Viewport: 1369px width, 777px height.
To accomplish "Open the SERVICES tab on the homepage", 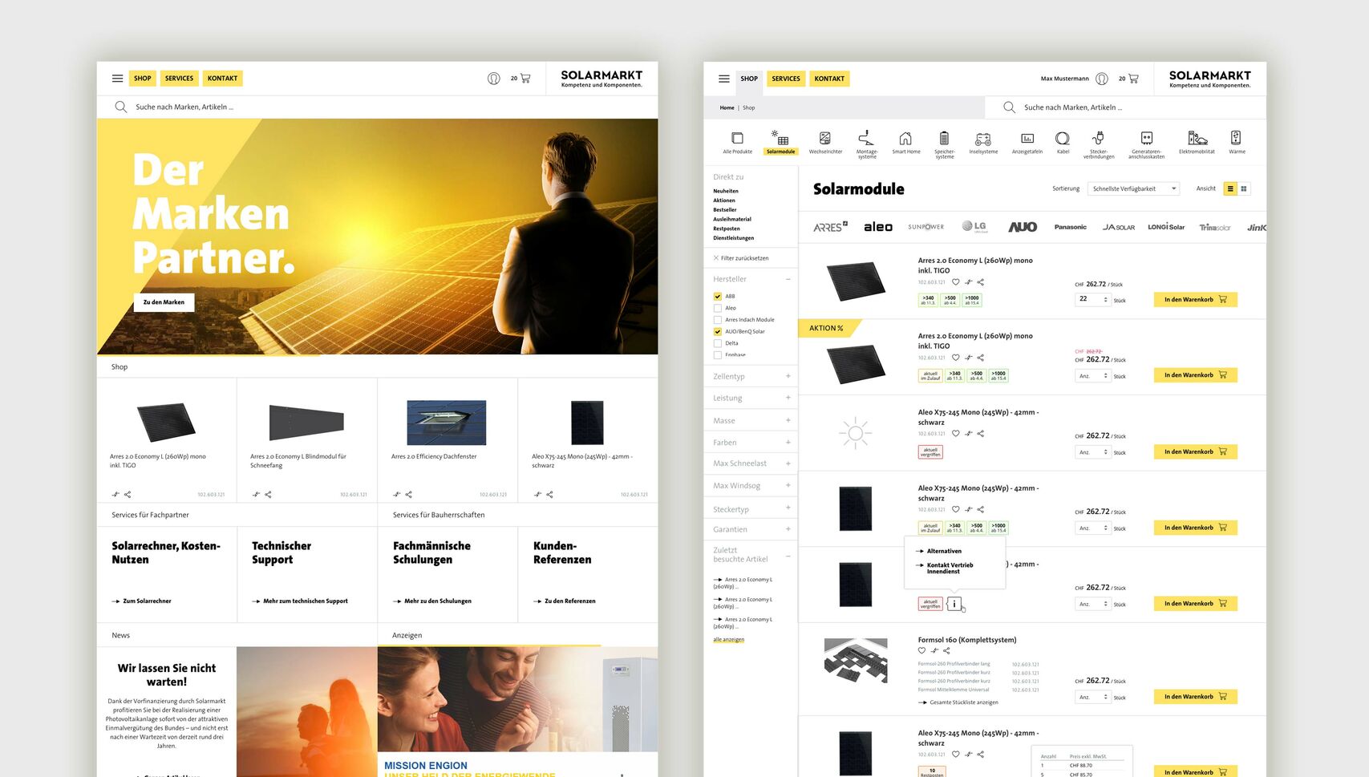I will point(179,79).
